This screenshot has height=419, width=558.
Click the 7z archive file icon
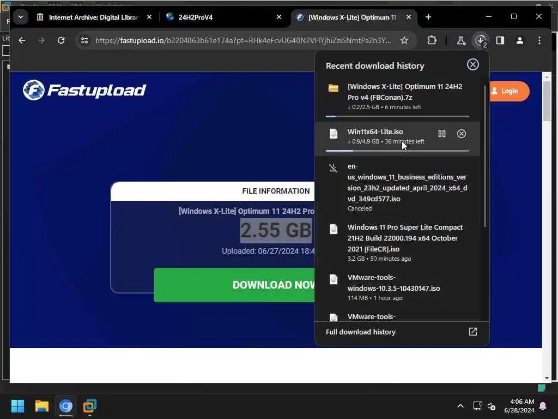pyautogui.click(x=333, y=88)
